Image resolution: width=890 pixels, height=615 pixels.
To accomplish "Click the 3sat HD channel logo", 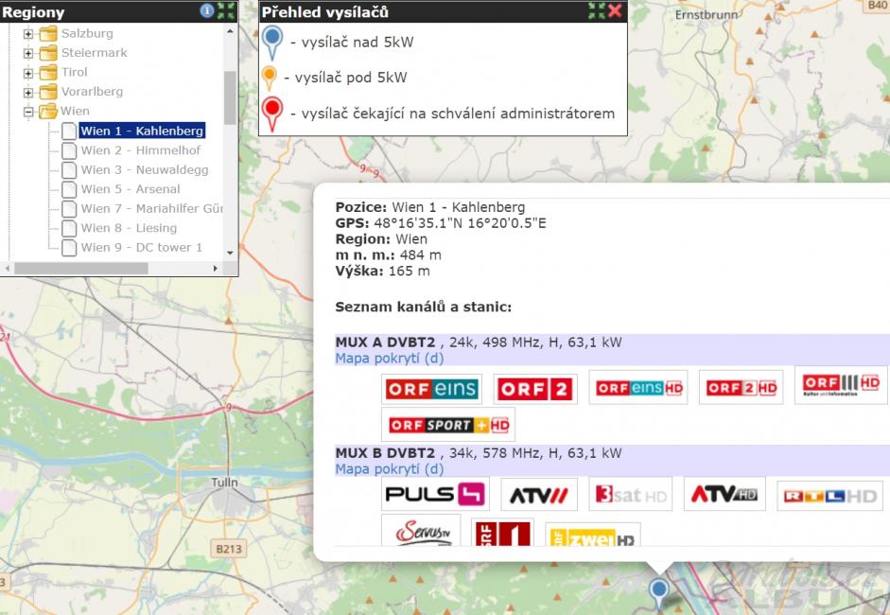I will (631, 494).
